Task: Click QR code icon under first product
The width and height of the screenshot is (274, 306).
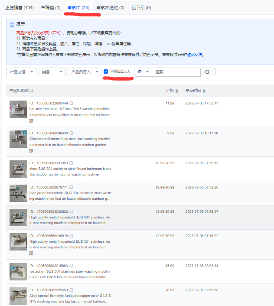Action: [x=31, y=121]
